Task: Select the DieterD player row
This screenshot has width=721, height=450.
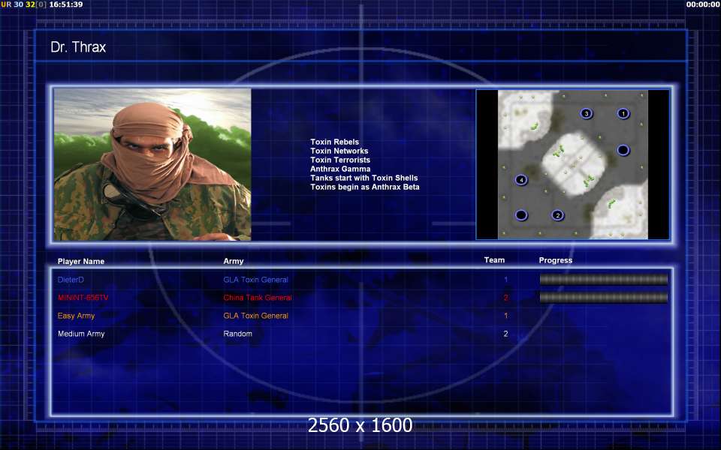Action: pyautogui.click(x=362, y=279)
